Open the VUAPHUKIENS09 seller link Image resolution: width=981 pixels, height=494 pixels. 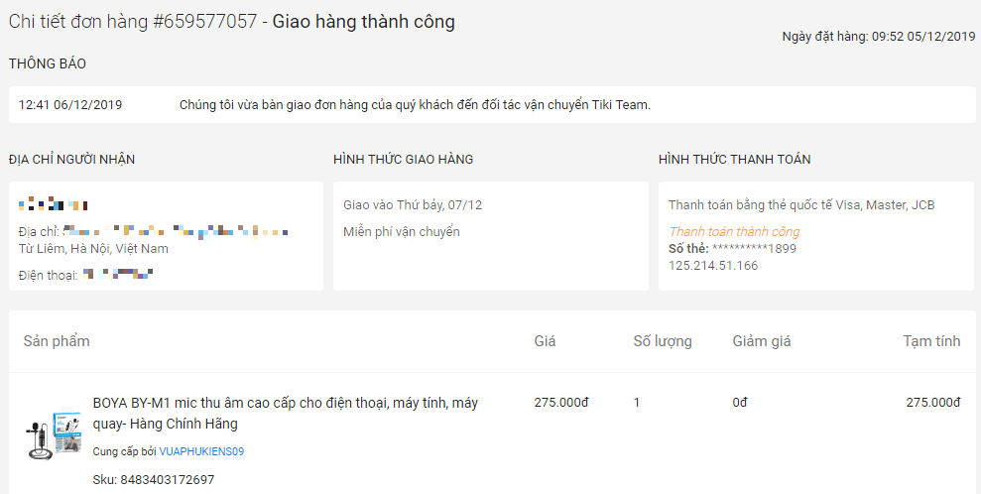tap(201, 451)
